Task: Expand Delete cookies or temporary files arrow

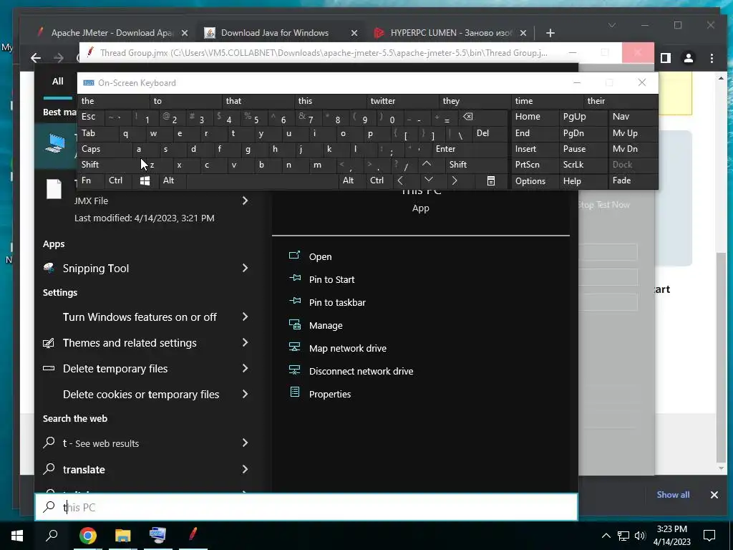Action: 245,395
